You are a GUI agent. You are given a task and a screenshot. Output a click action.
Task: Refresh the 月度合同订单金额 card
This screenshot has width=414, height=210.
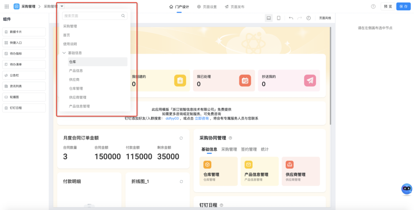181,138
